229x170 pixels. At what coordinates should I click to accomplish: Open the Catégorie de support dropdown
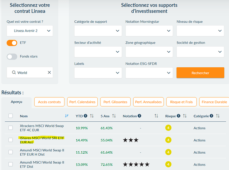tap(98, 31)
